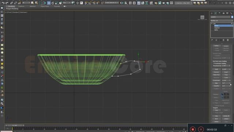Click the Weld button
Image resolution: width=234 pixels, height=132 pixels.
click(216, 69)
